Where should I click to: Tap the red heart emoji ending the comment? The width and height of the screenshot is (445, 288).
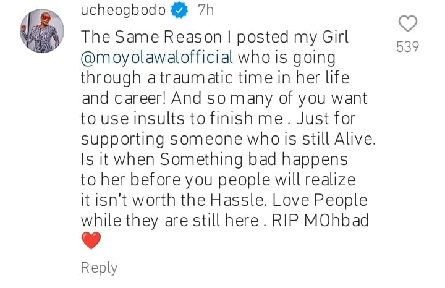click(91, 240)
